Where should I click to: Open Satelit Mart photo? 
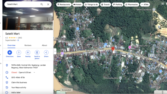tap(28, 19)
